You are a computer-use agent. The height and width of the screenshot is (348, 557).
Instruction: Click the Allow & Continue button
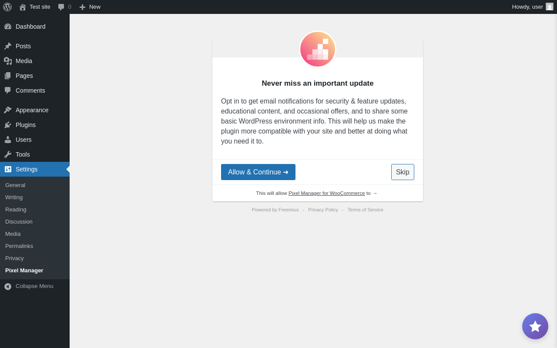258,172
